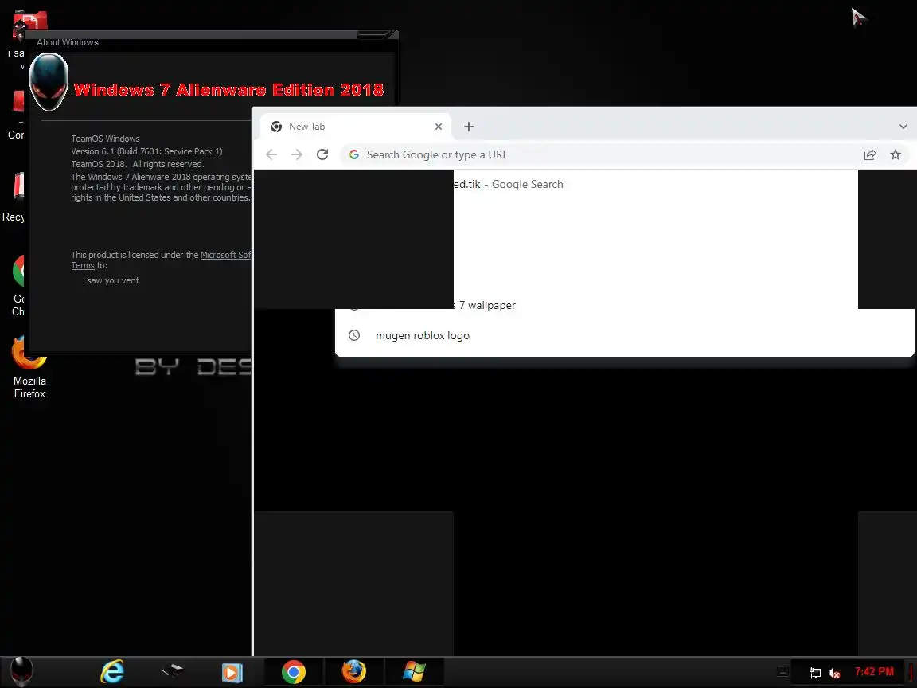
Task: Select the New Tab tab
Action: click(x=356, y=127)
